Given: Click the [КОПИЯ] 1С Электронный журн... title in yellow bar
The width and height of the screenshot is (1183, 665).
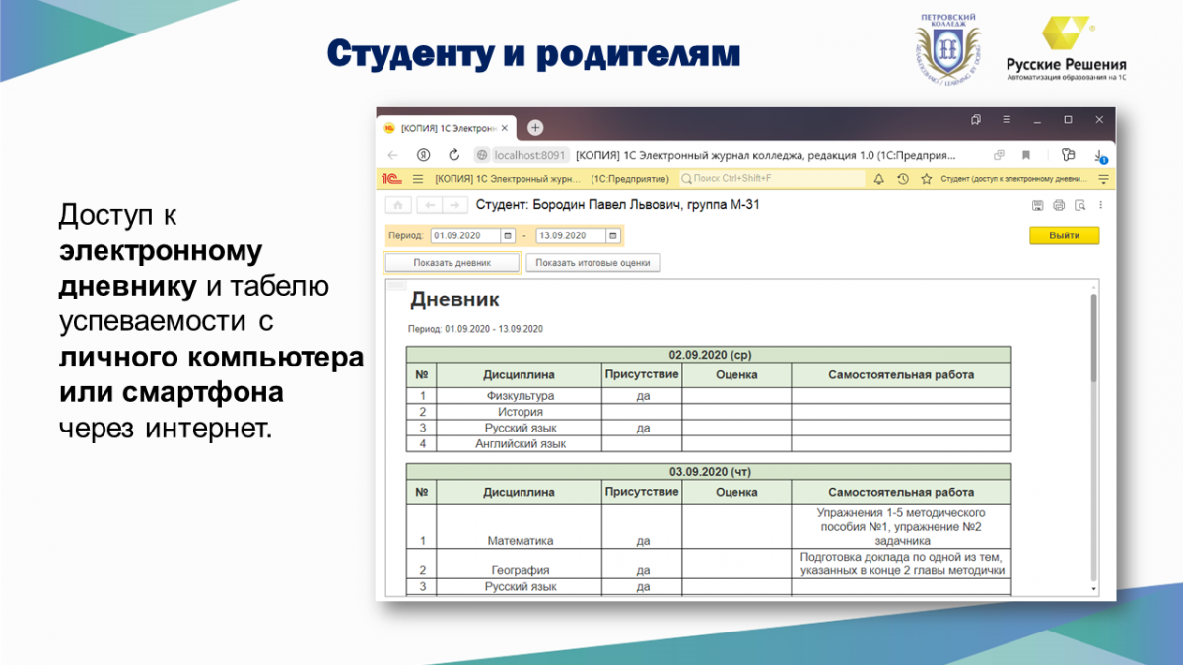Looking at the screenshot, I should click(x=509, y=179).
